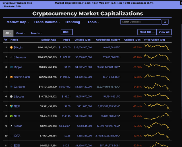Click Bitcoin volume $16,006,500,000
The width and height of the screenshot is (182, 147).
[83, 47]
